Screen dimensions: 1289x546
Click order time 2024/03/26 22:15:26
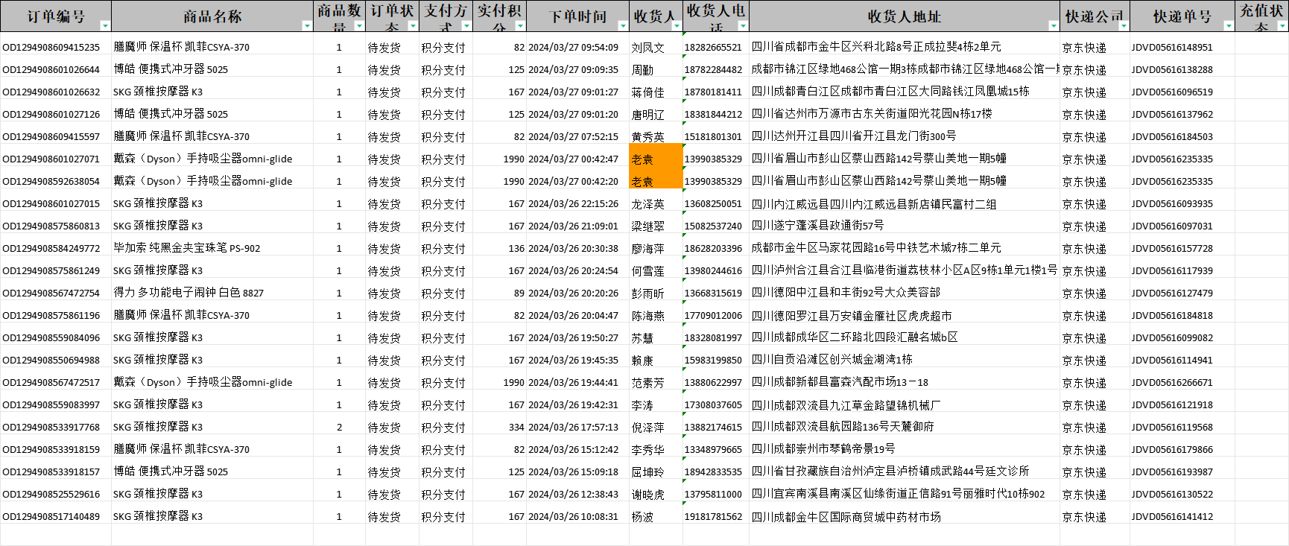(574, 203)
